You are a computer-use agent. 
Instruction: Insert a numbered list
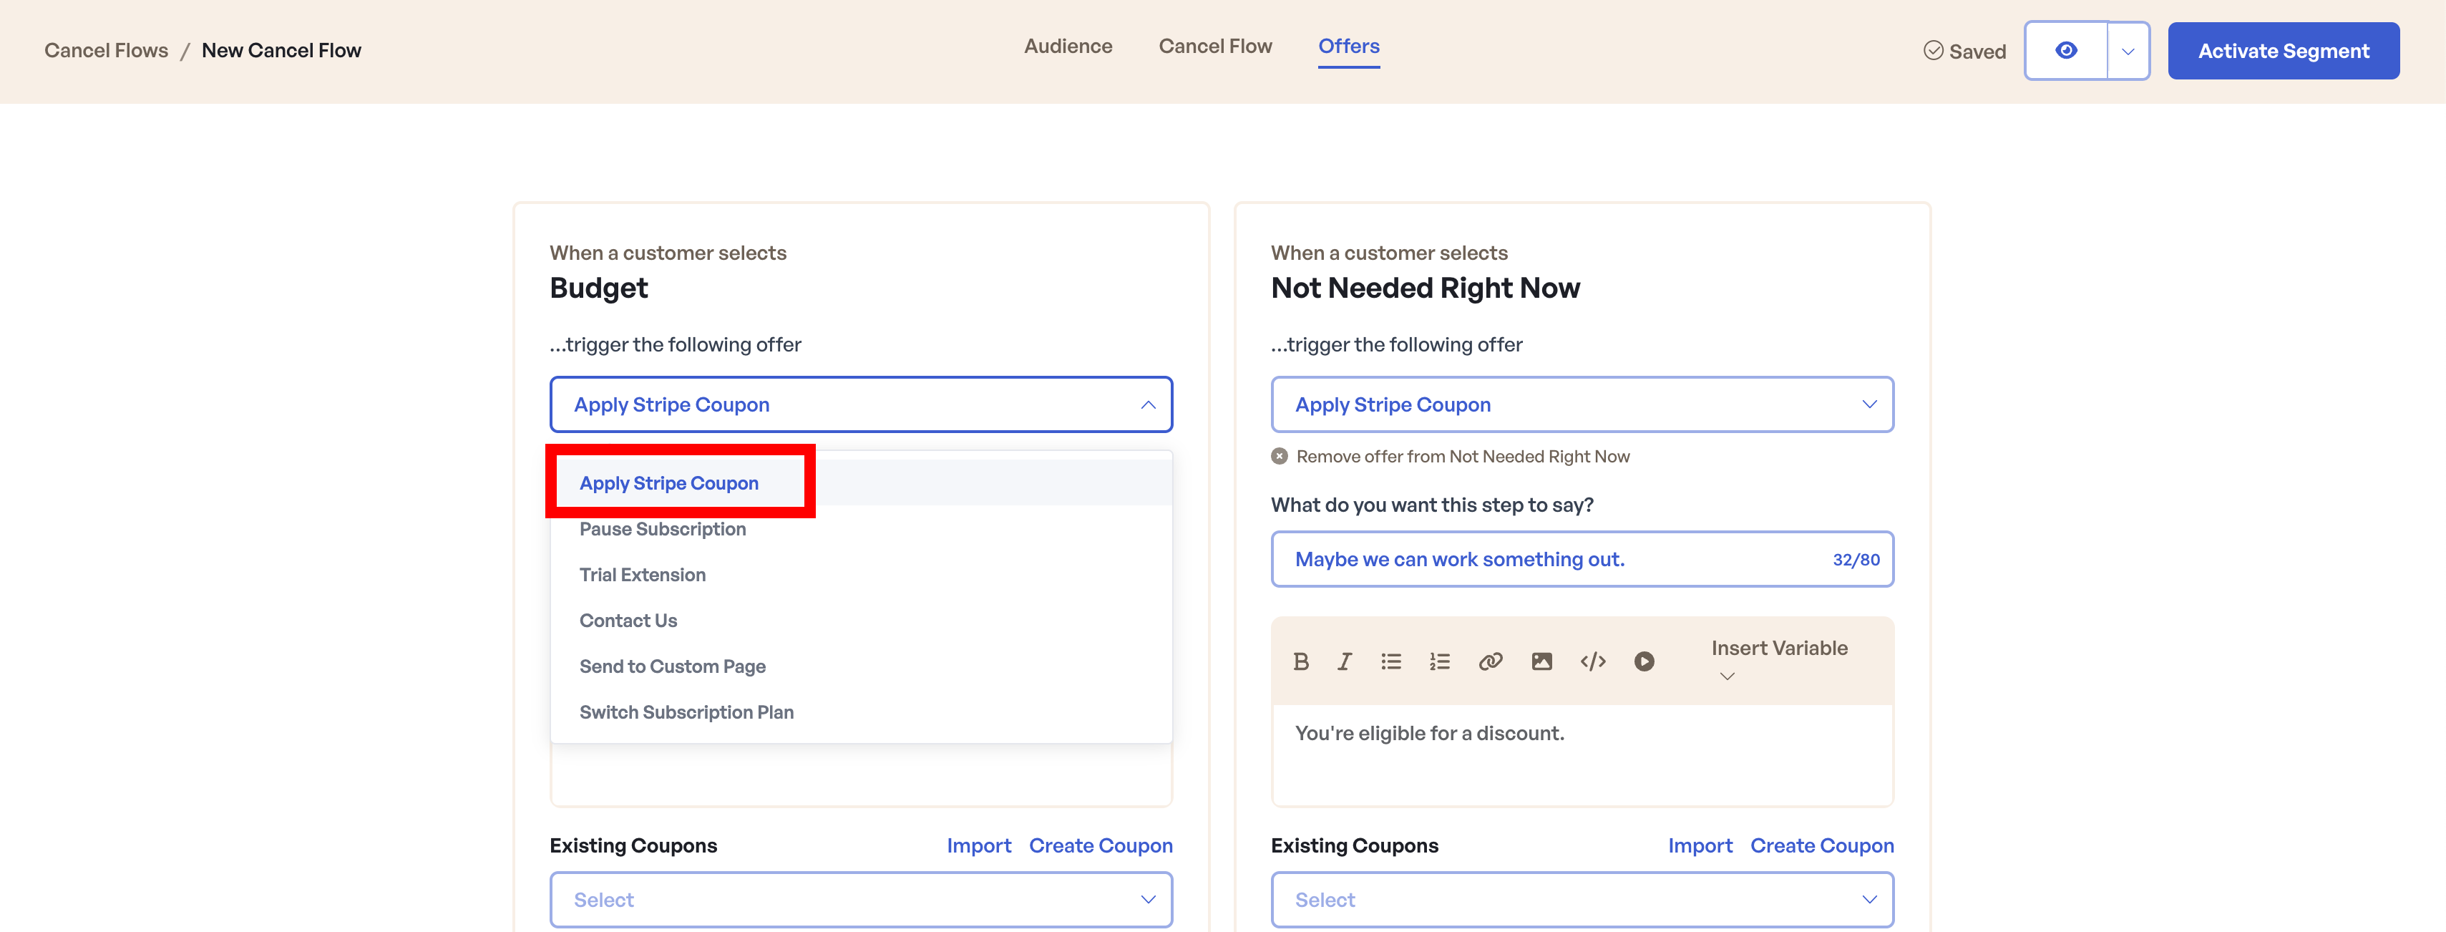[1440, 661]
